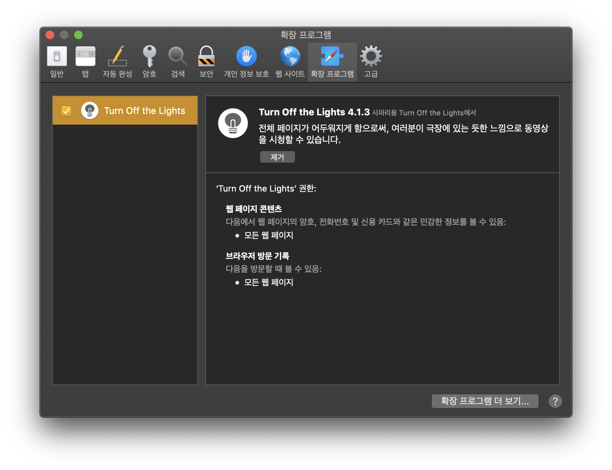
Task: Open the 검색 (Search) magnifier pane
Action: point(178,62)
